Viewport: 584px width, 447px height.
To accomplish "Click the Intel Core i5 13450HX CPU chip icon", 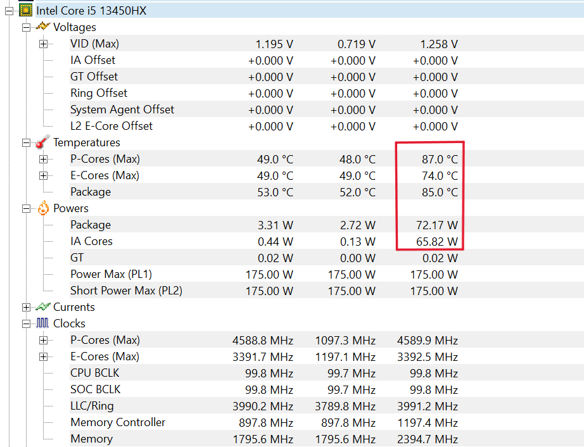I will click(25, 10).
